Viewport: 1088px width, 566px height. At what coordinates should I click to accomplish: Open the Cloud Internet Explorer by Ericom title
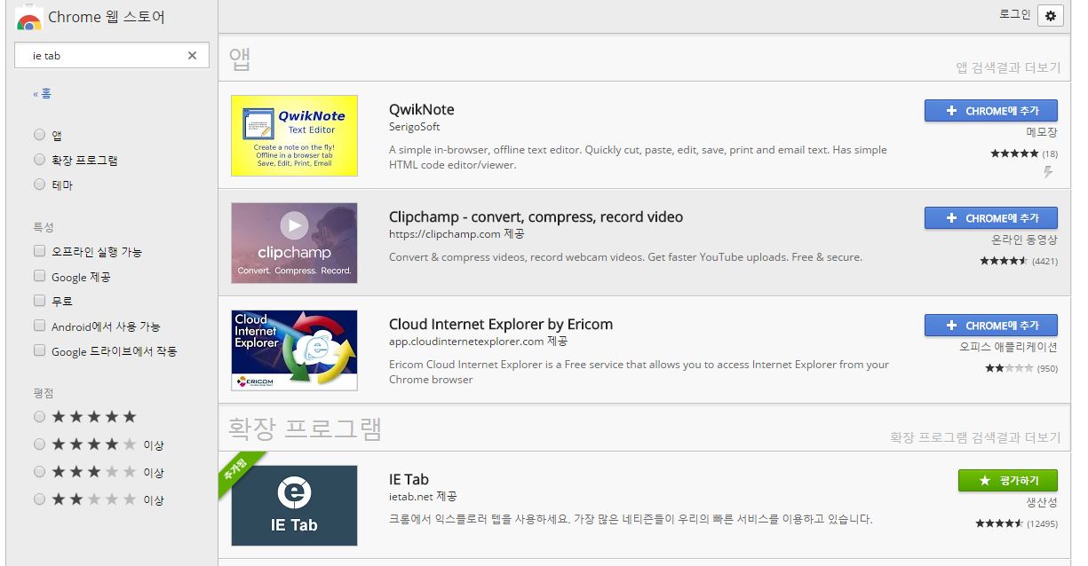tap(501, 325)
